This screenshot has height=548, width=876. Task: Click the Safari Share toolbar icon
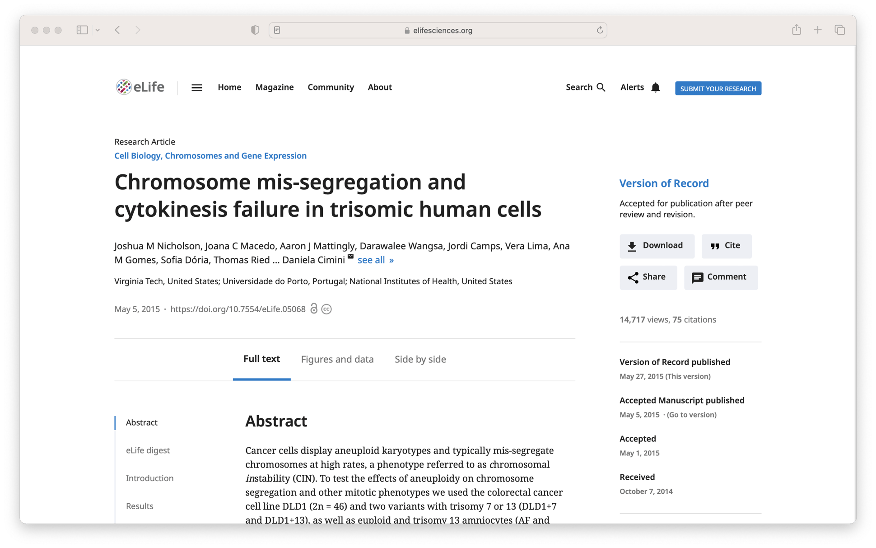tap(796, 30)
